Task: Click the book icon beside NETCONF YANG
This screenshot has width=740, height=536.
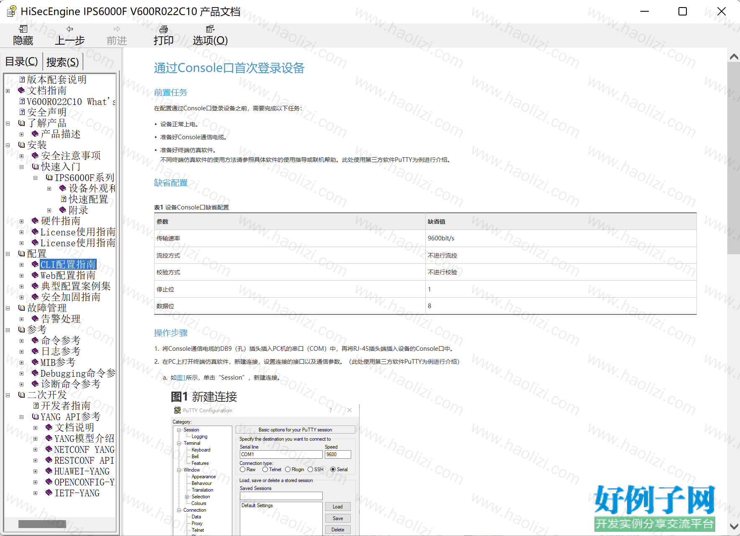Action: [49, 449]
